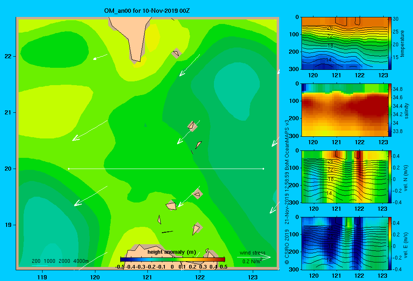Viewport: 413px width, 281px height.
Task: Click latitude tick 19 on the main map
Action: pos(8,225)
